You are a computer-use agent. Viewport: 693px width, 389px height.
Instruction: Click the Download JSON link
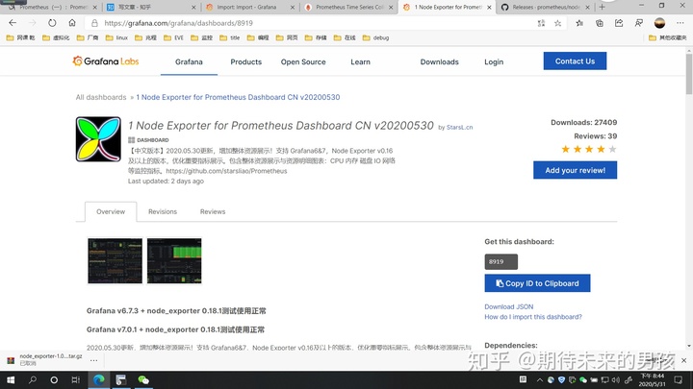coord(509,306)
